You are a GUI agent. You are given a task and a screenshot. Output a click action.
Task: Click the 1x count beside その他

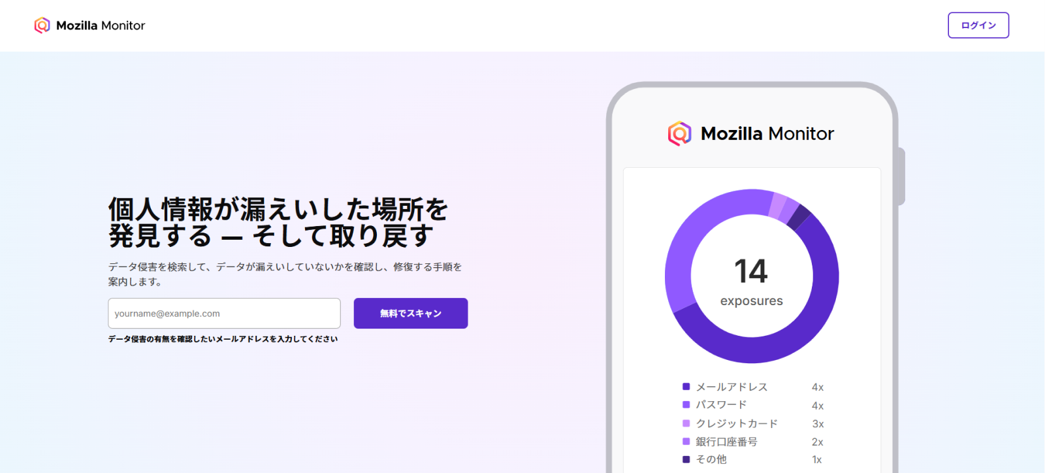[817, 460]
